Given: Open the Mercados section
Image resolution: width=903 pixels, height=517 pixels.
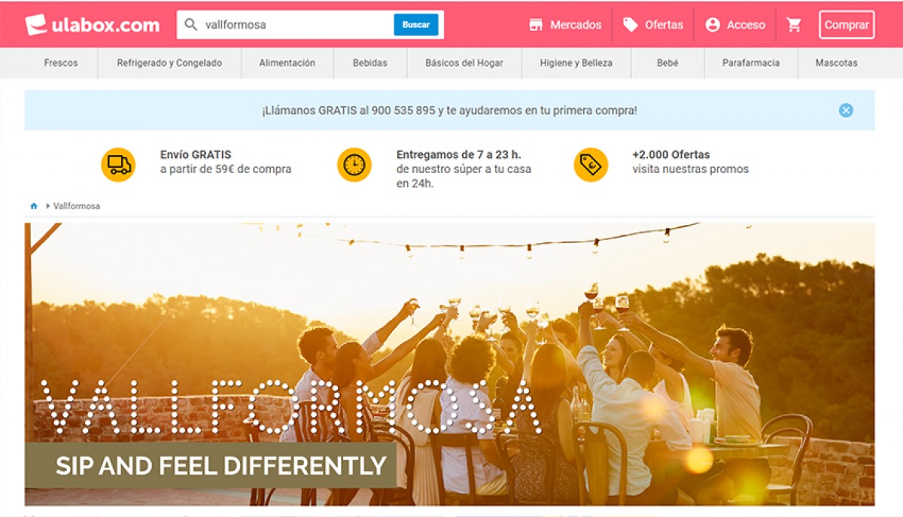Looking at the screenshot, I should (x=565, y=25).
